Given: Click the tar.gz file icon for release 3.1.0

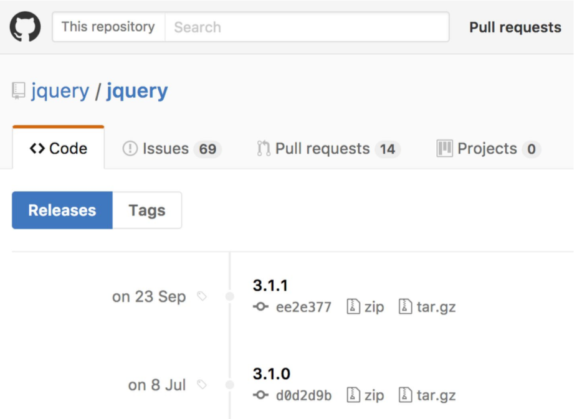Looking at the screenshot, I should [x=406, y=395].
